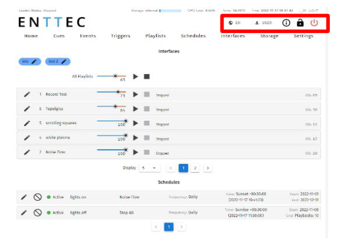Edit the white plasma playlist
The height and width of the screenshot is (245, 337).
[27, 138]
